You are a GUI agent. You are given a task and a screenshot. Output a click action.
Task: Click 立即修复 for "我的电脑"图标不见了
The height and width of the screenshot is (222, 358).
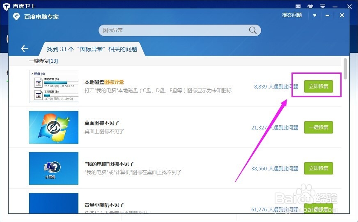[318, 168]
